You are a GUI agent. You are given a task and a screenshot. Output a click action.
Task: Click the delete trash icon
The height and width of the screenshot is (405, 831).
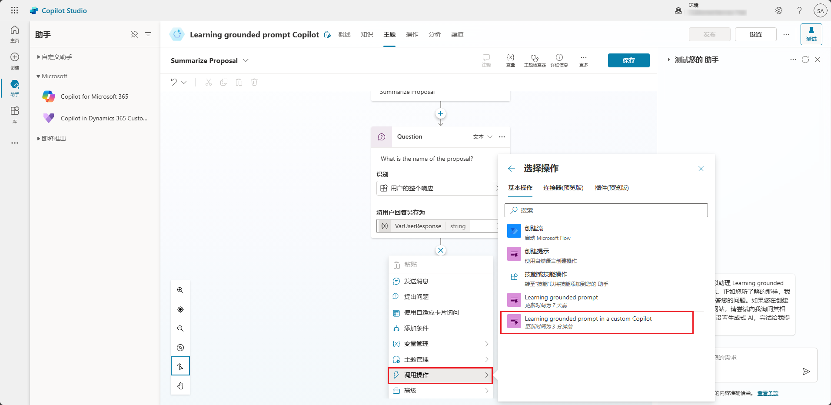[254, 82]
